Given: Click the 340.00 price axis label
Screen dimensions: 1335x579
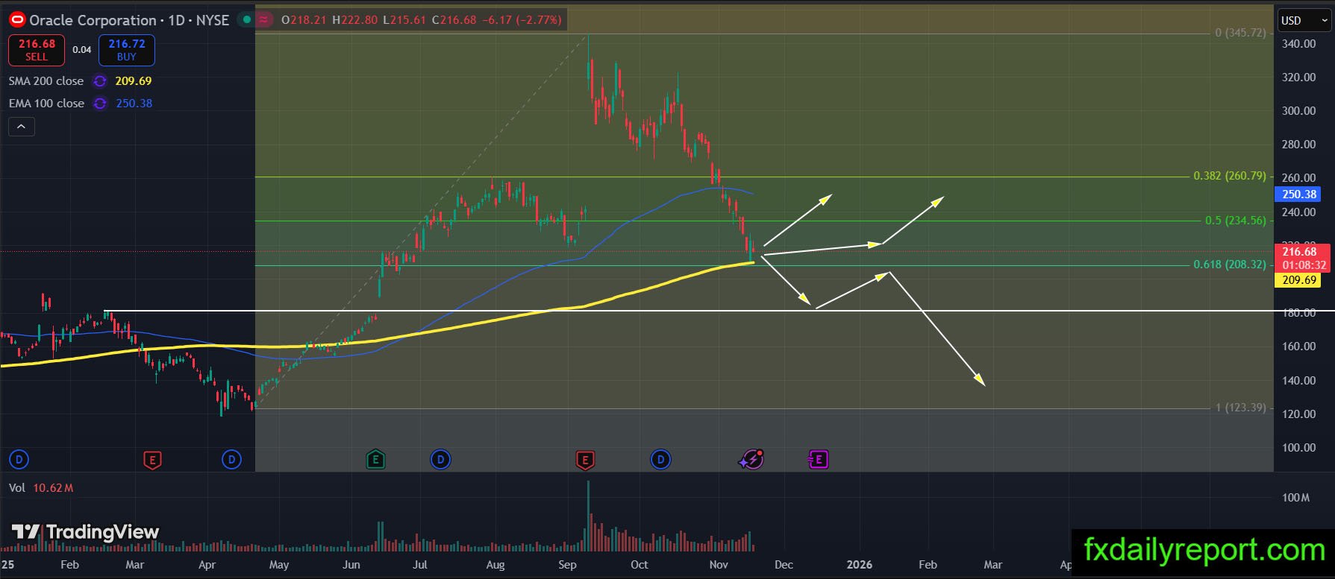Looking at the screenshot, I should click(x=1298, y=44).
